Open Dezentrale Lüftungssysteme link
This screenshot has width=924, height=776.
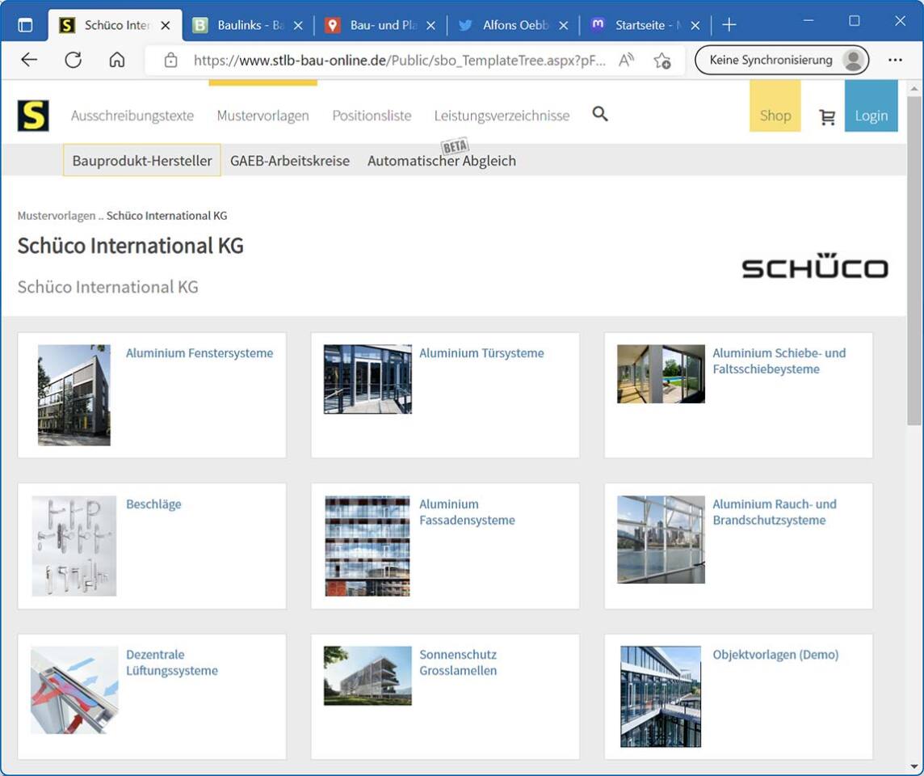click(x=172, y=662)
